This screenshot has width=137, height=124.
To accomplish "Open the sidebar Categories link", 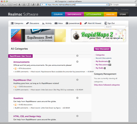I will pyautogui.click(x=100, y=55).
